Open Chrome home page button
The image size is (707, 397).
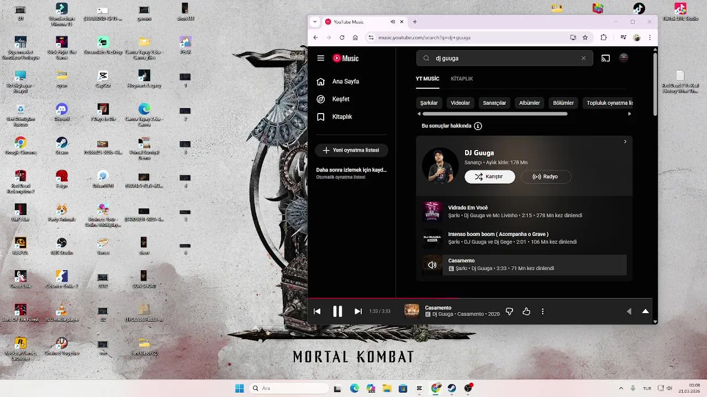(x=355, y=37)
